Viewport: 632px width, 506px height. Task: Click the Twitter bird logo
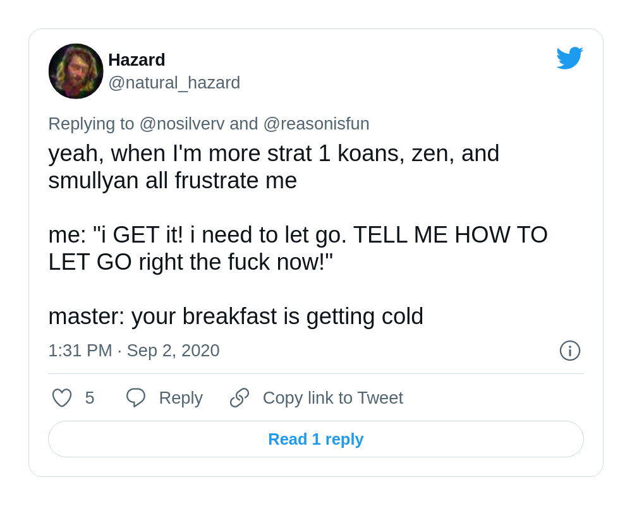(x=569, y=58)
